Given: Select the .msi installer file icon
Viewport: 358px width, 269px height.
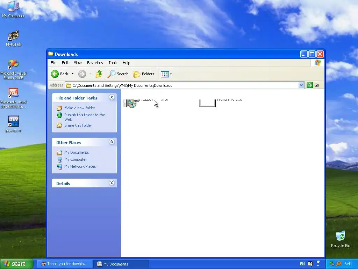Looking at the screenshot, I should click(131, 103).
